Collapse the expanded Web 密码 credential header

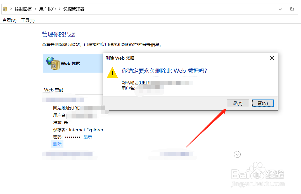coord(73,100)
